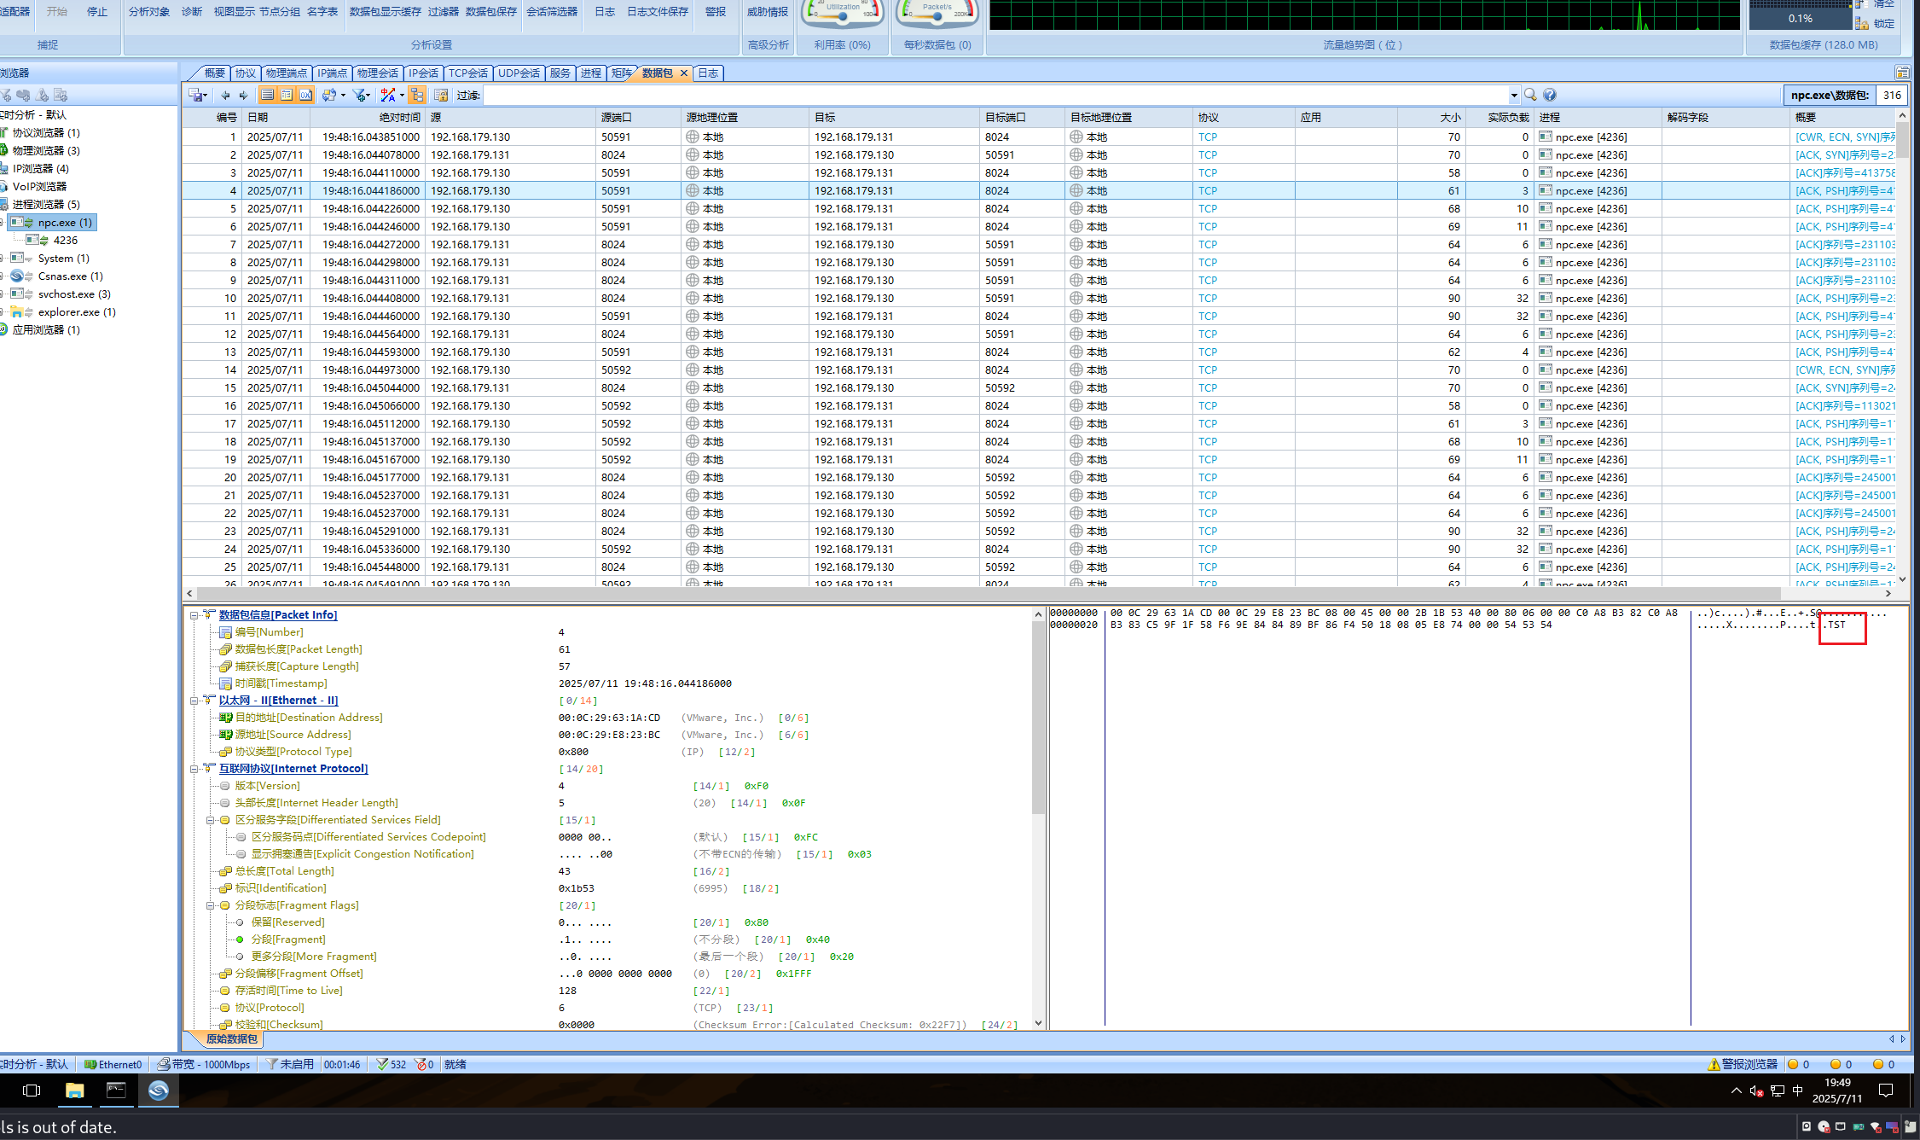Viewport: 1920px width, 1140px height.
Task: Toggle the decode tree pane view
Action: (x=287, y=96)
